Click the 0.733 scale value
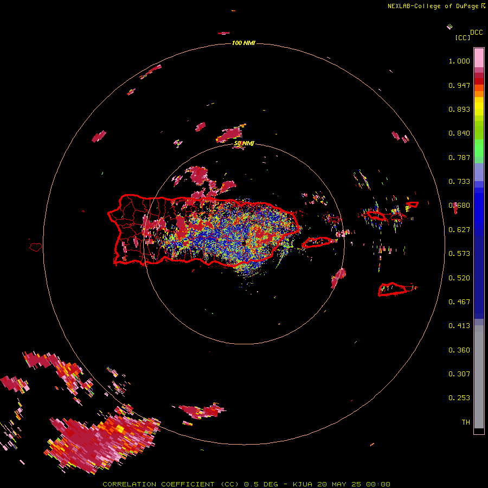This screenshot has height=488, width=488. pyautogui.click(x=459, y=182)
